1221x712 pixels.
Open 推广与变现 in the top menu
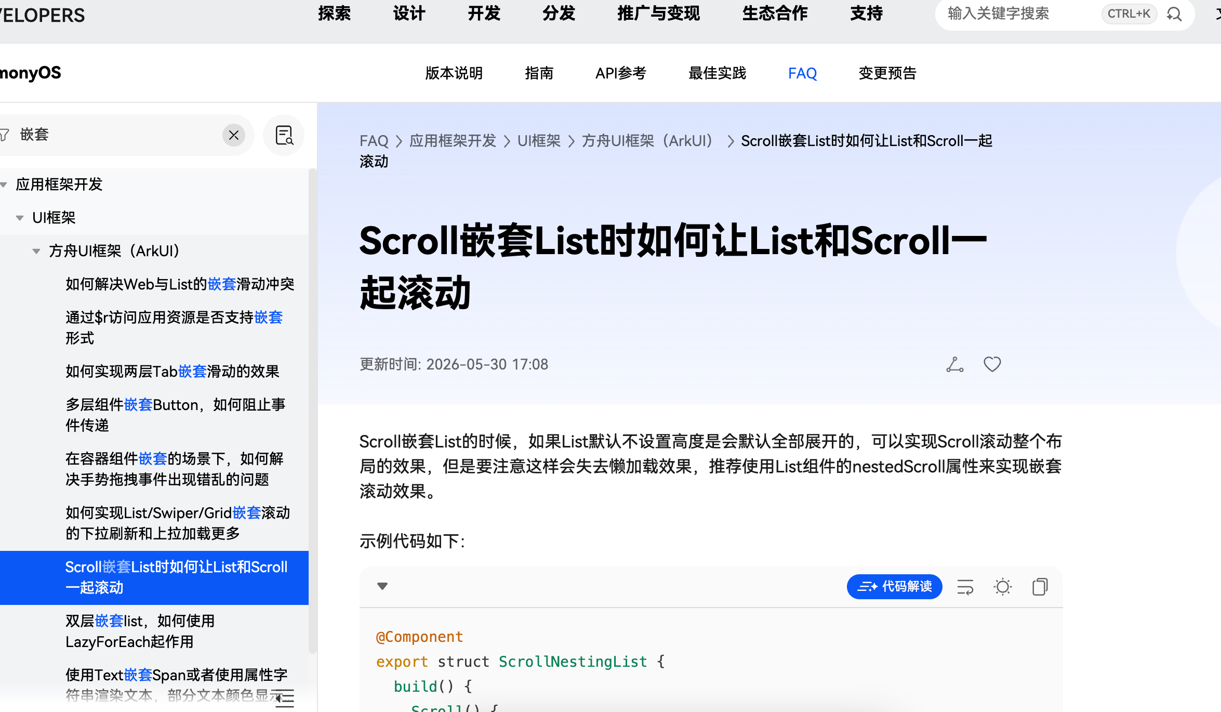pos(659,14)
